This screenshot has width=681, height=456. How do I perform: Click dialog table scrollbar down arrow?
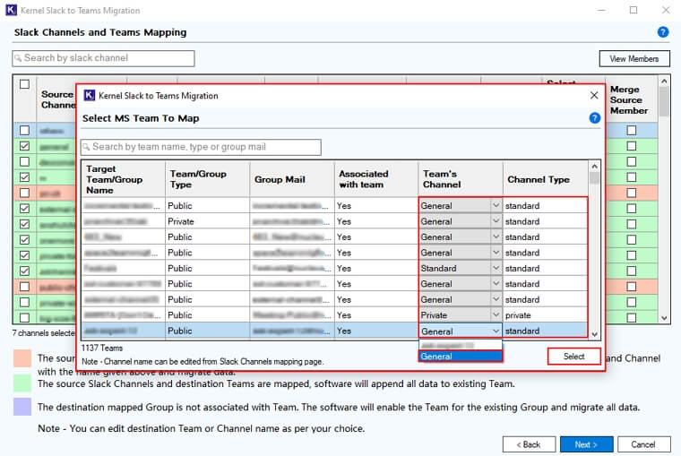(595, 334)
